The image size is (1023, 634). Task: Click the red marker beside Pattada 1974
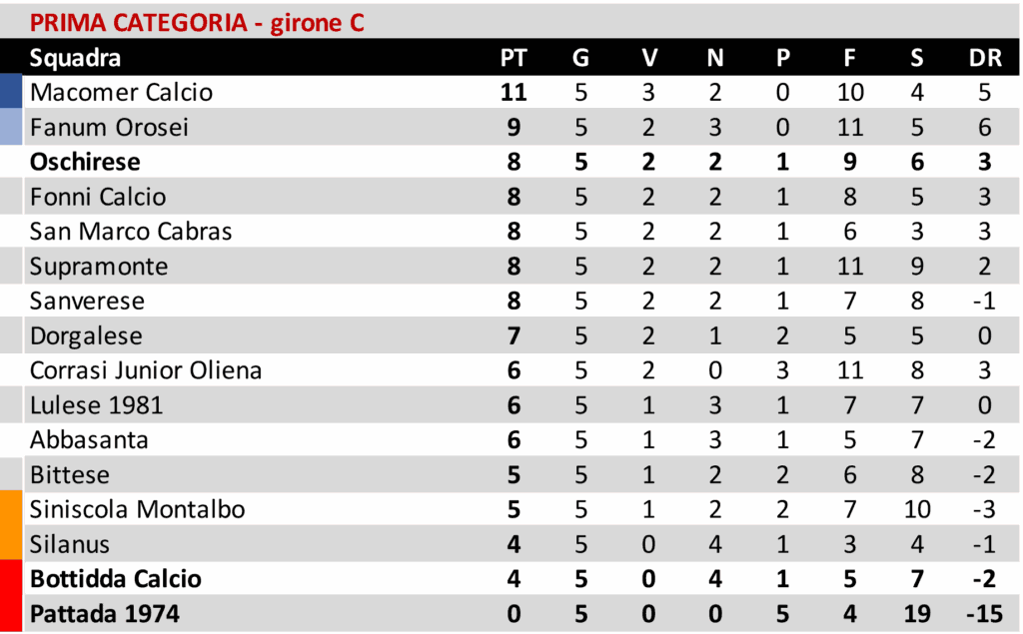coord(10,613)
